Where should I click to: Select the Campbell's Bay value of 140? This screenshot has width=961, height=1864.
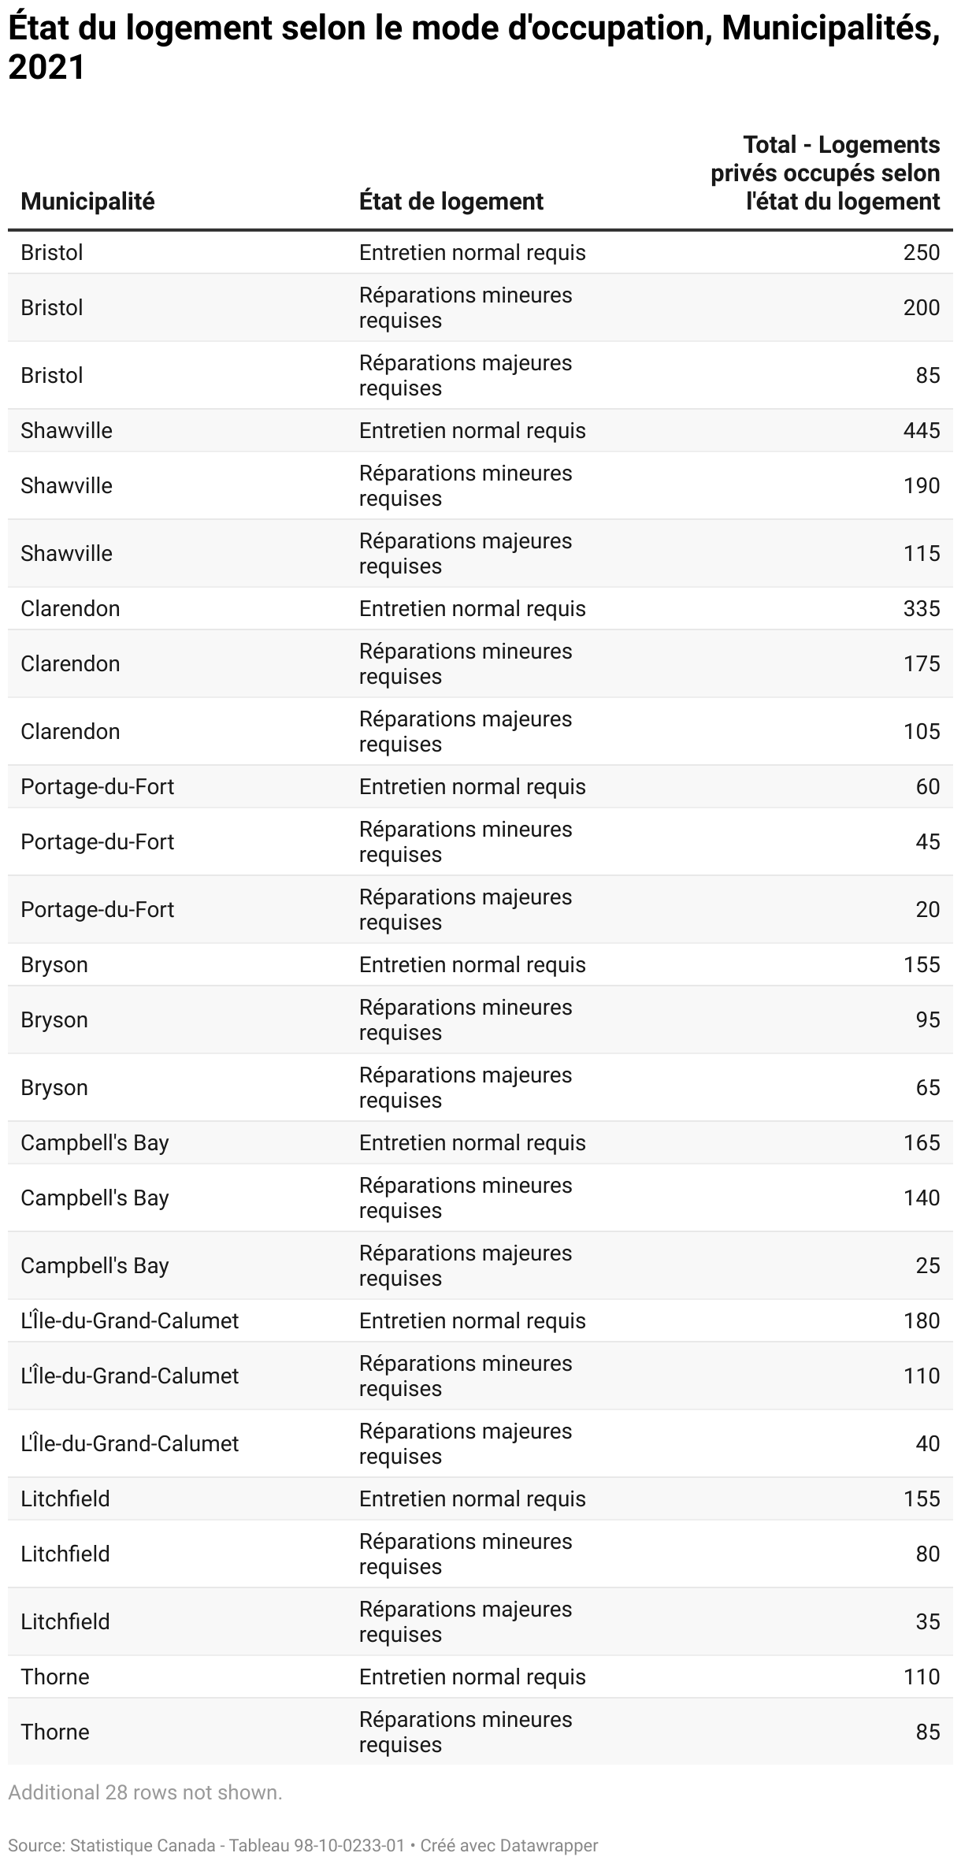[922, 1198]
